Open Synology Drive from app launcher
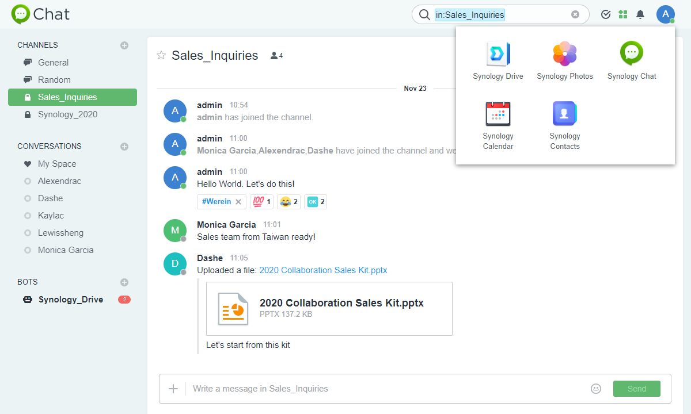This screenshot has height=414, width=691. (x=498, y=60)
